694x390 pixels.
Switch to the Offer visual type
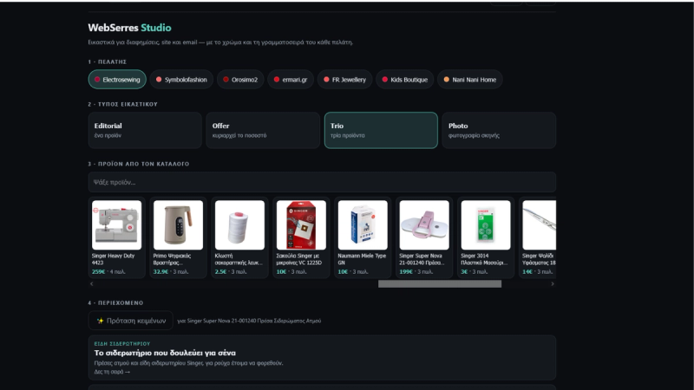[263, 131]
